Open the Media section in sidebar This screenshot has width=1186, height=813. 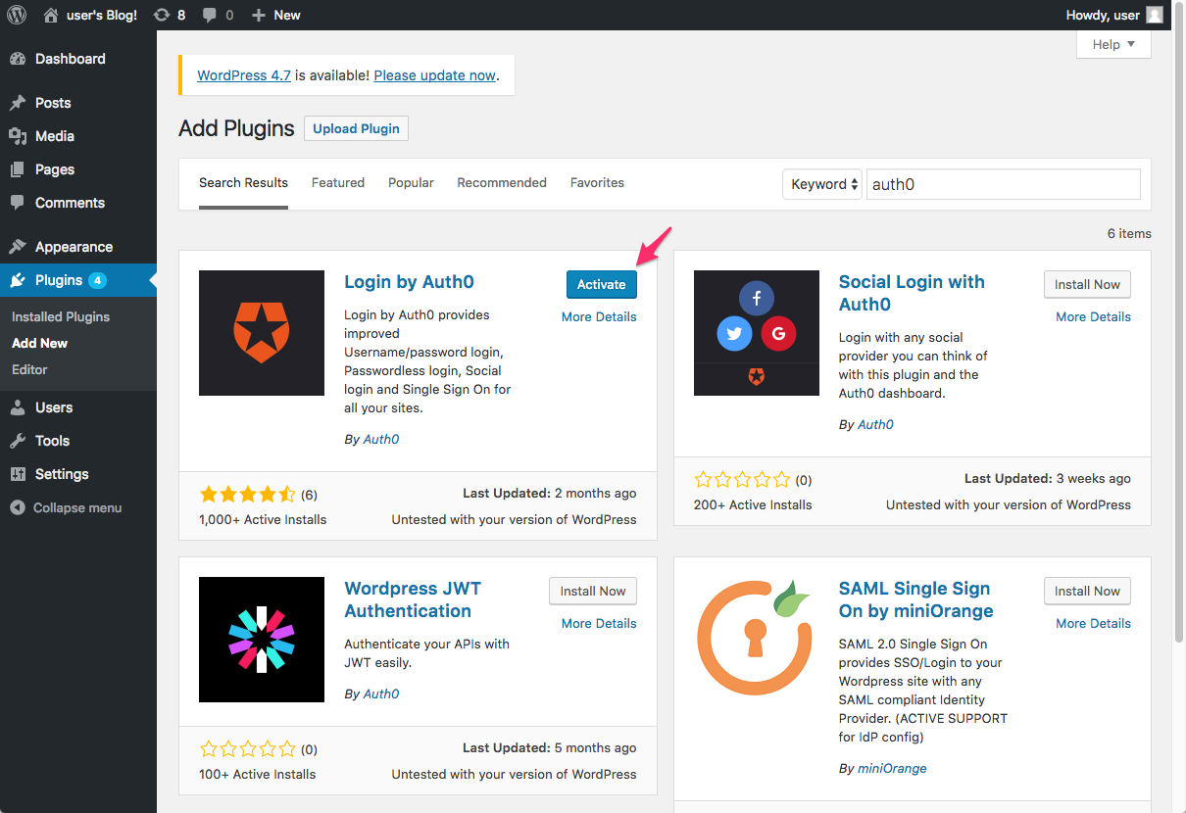pyautogui.click(x=54, y=136)
